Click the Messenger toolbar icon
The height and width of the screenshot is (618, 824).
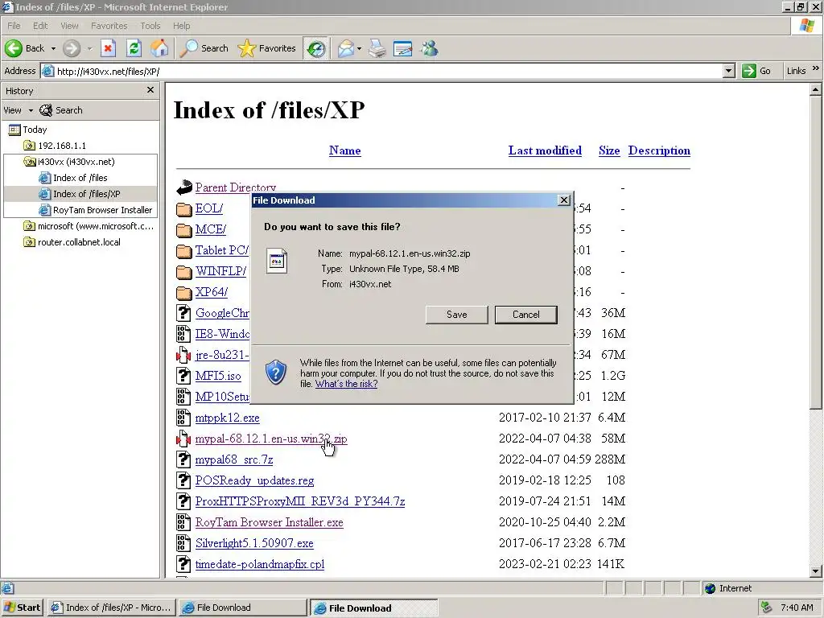[429, 48]
